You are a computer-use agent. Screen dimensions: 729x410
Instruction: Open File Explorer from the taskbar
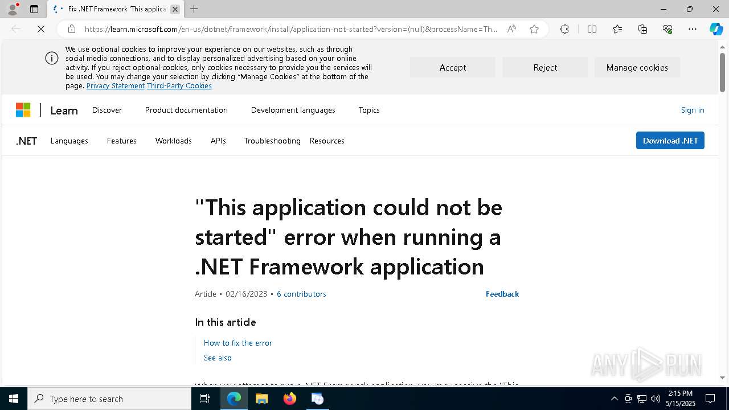[261, 399]
